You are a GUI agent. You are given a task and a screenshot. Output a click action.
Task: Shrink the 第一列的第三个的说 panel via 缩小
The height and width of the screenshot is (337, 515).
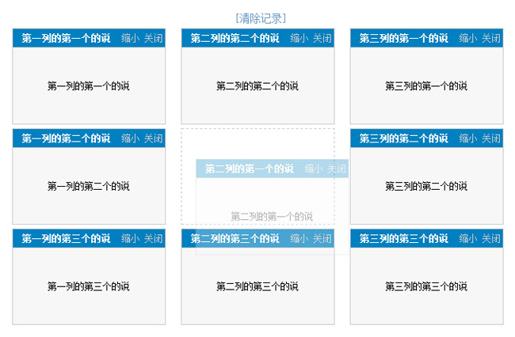pyautogui.click(x=130, y=238)
